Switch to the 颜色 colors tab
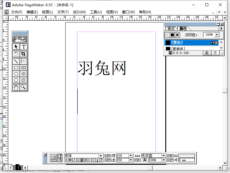Viewport: 230px width, 173px height. [x=183, y=29]
